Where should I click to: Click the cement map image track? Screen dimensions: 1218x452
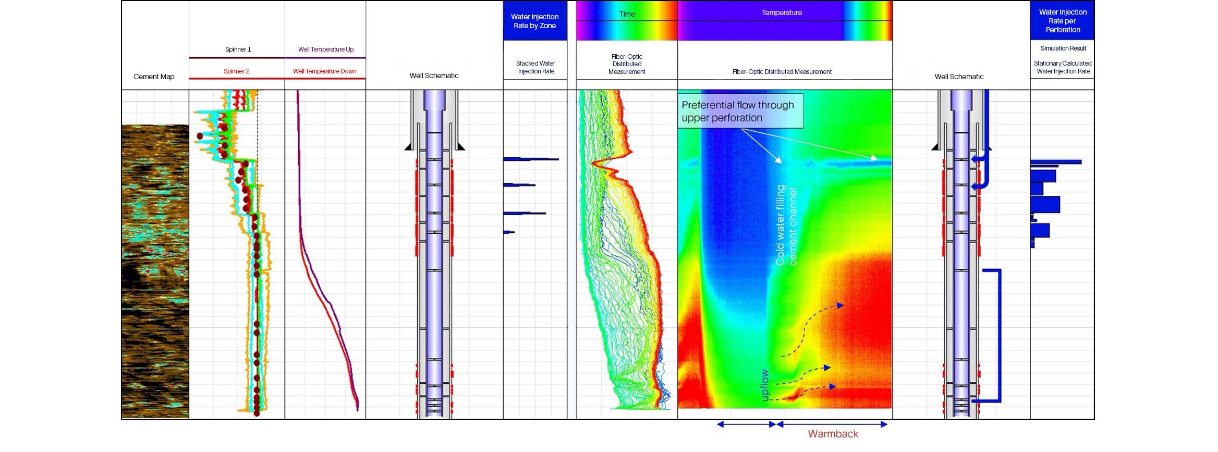155,271
